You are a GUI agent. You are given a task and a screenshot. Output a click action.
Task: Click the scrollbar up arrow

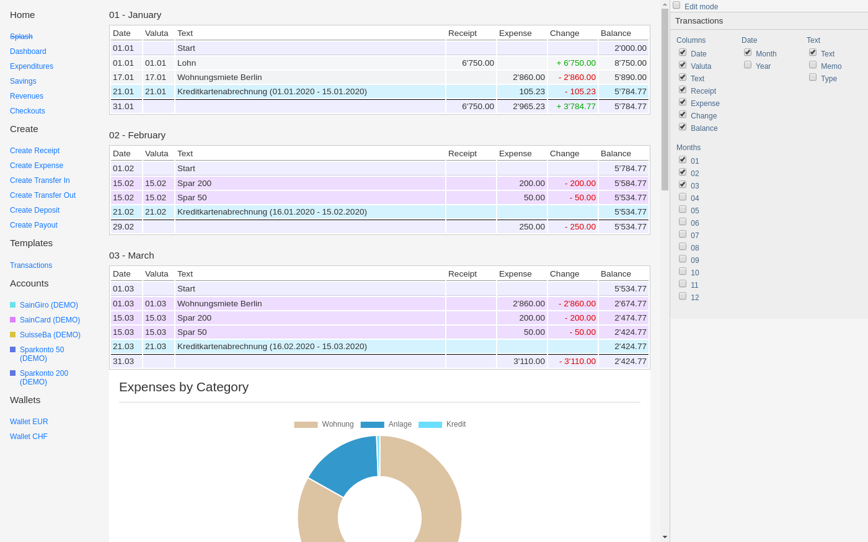click(665, 4)
